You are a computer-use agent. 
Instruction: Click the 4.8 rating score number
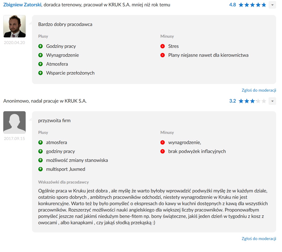pos(233,5)
